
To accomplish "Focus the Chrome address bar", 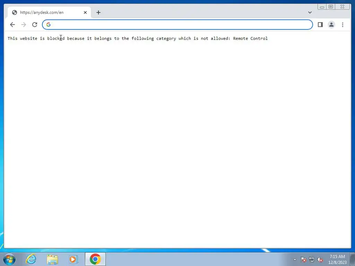I will (177, 25).
